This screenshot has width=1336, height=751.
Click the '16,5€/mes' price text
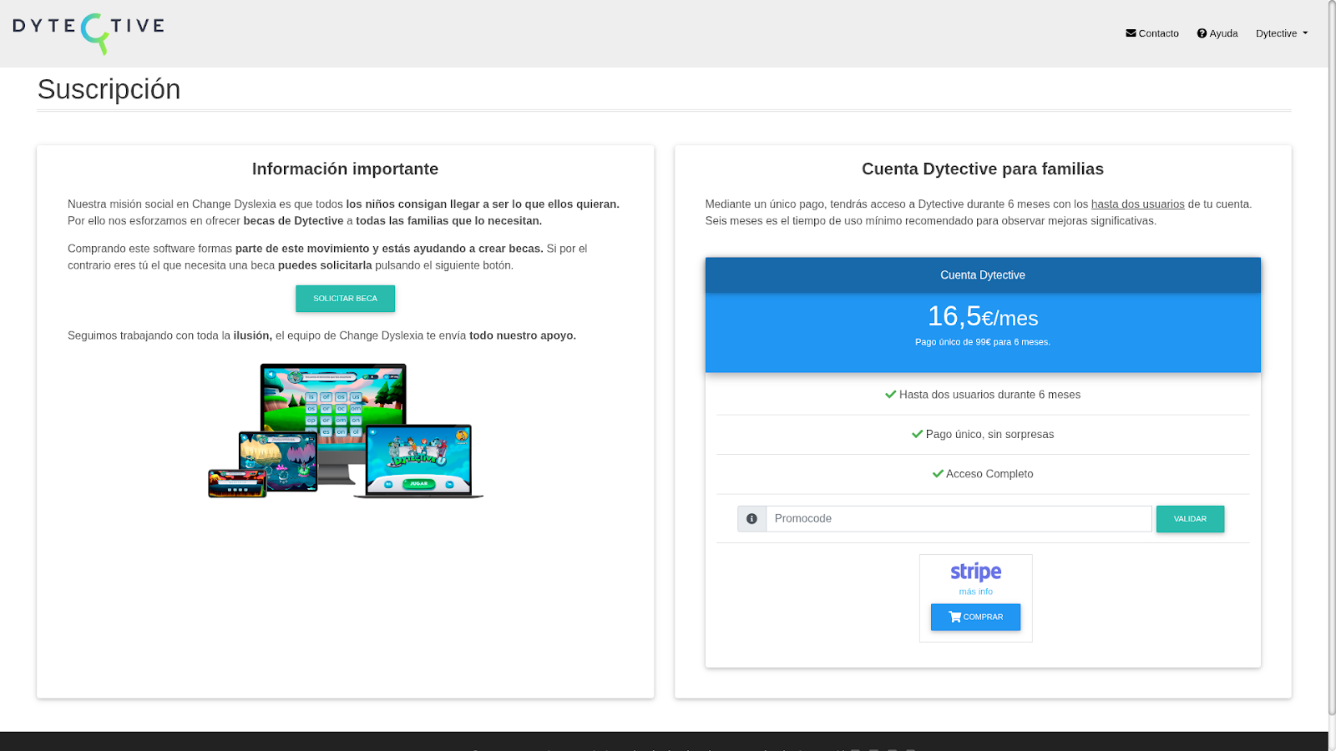pyautogui.click(x=983, y=316)
